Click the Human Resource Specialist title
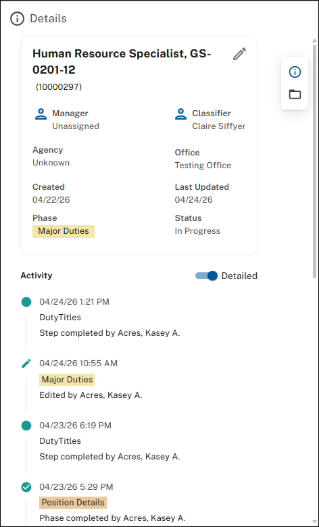 tap(122, 61)
